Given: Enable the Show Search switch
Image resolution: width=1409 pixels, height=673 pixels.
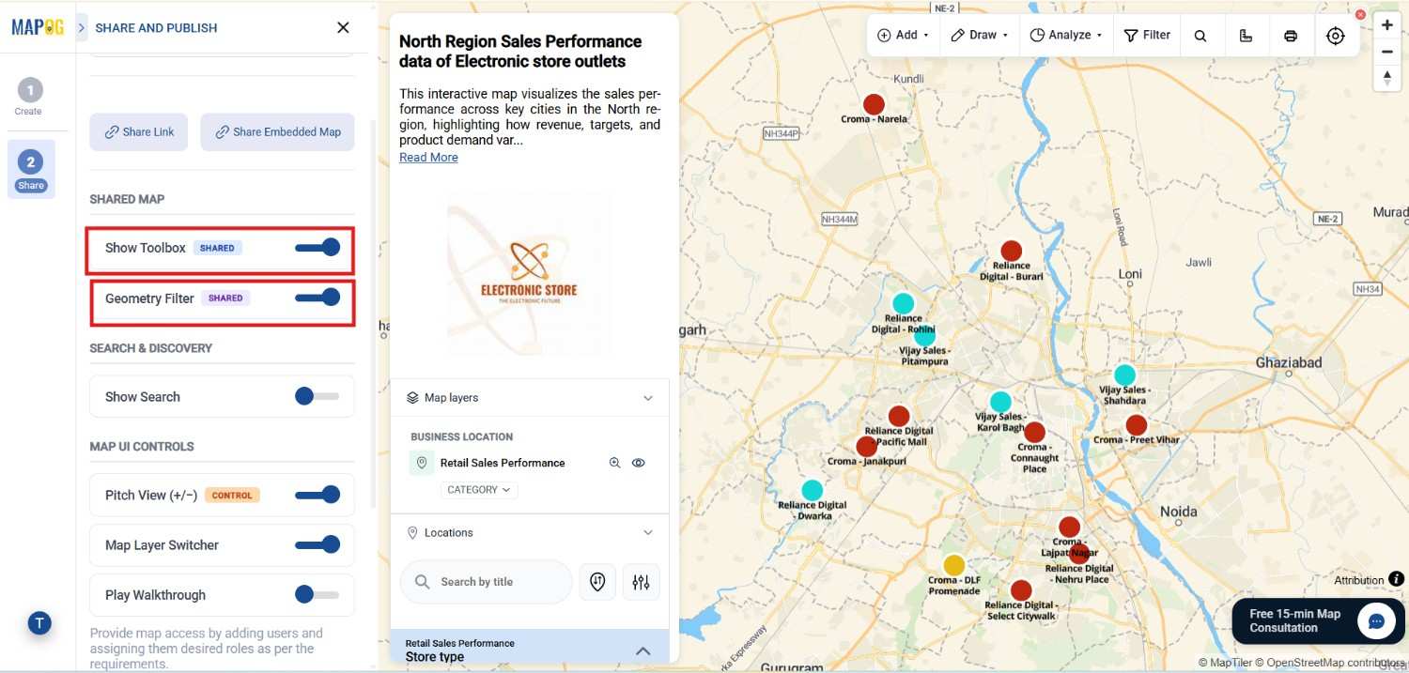Looking at the screenshot, I should (317, 397).
